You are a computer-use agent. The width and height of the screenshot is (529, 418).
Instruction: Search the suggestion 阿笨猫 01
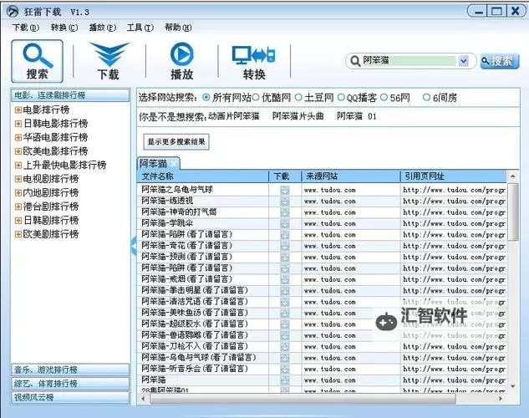356,116
